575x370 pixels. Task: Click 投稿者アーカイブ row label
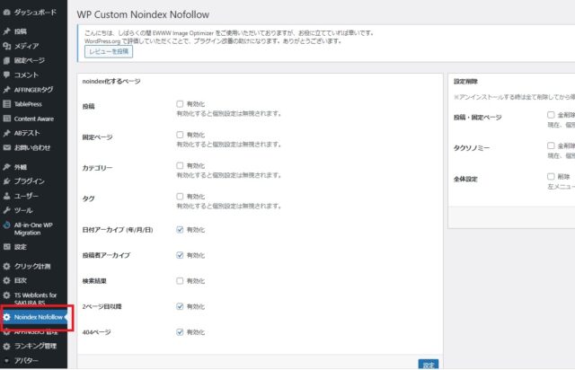point(106,255)
